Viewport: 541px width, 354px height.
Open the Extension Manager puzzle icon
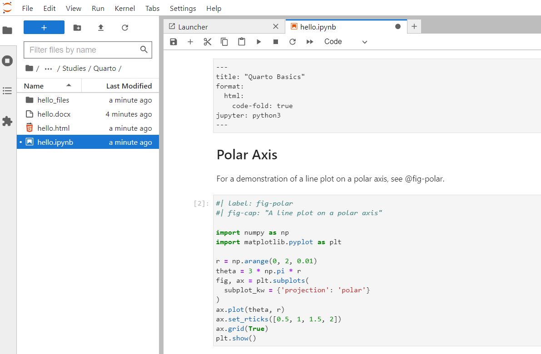7,121
